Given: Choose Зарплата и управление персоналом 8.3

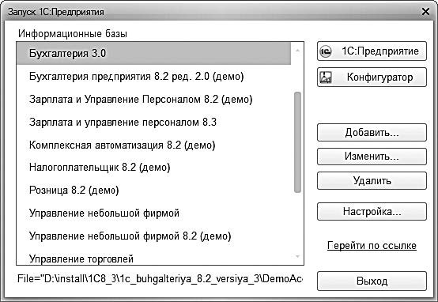Looking at the screenshot, I should [x=153, y=122].
